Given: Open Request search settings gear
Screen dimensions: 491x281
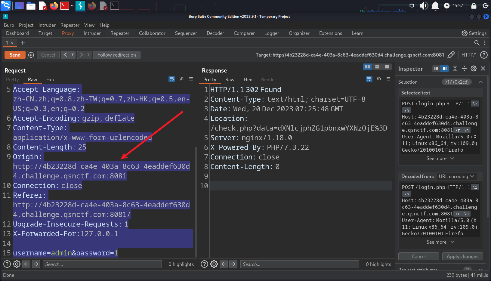Looking at the screenshot, I should [x=17, y=264].
